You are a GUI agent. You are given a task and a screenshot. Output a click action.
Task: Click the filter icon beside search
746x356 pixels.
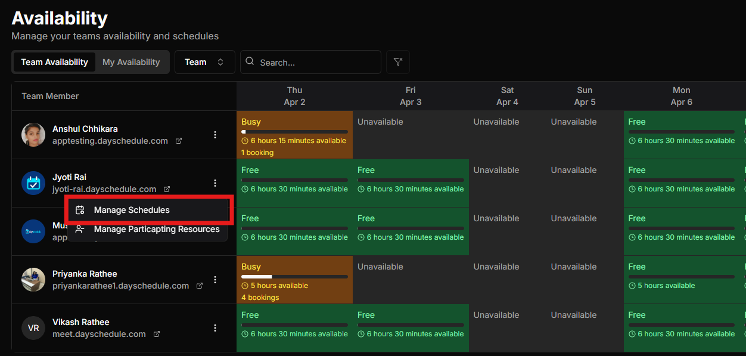tap(398, 62)
